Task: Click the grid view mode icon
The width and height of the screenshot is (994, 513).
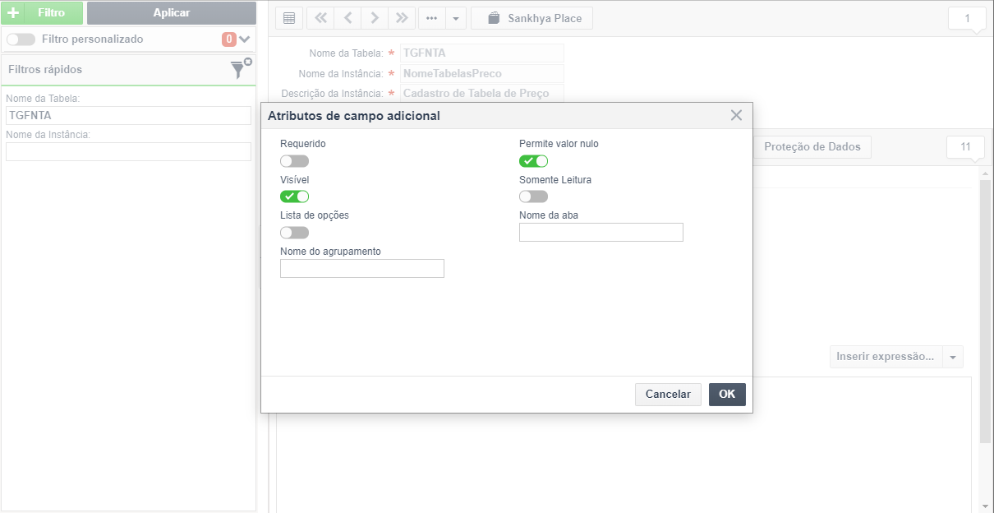Action: point(288,18)
